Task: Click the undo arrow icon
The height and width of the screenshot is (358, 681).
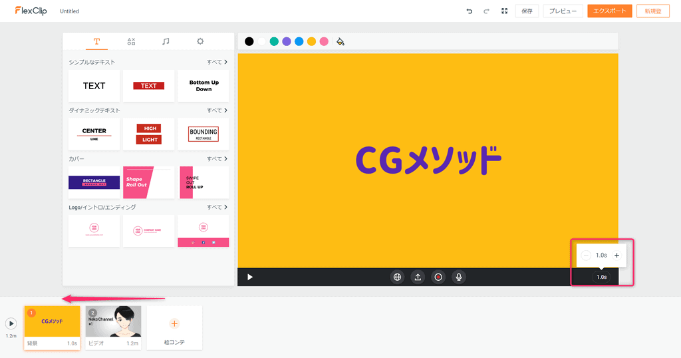Action: tap(470, 11)
